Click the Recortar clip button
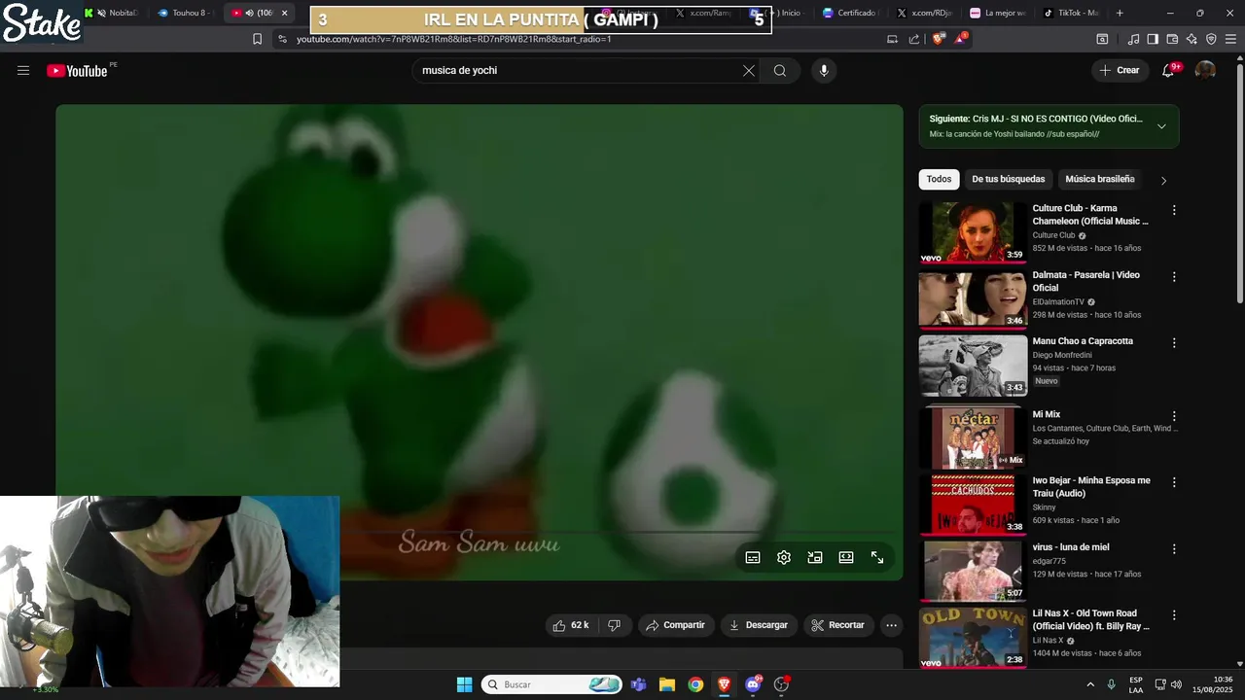The height and width of the screenshot is (700, 1245). point(838,625)
